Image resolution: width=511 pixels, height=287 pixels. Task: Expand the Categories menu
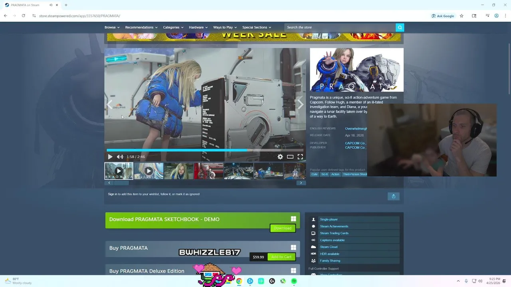coord(173,27)
